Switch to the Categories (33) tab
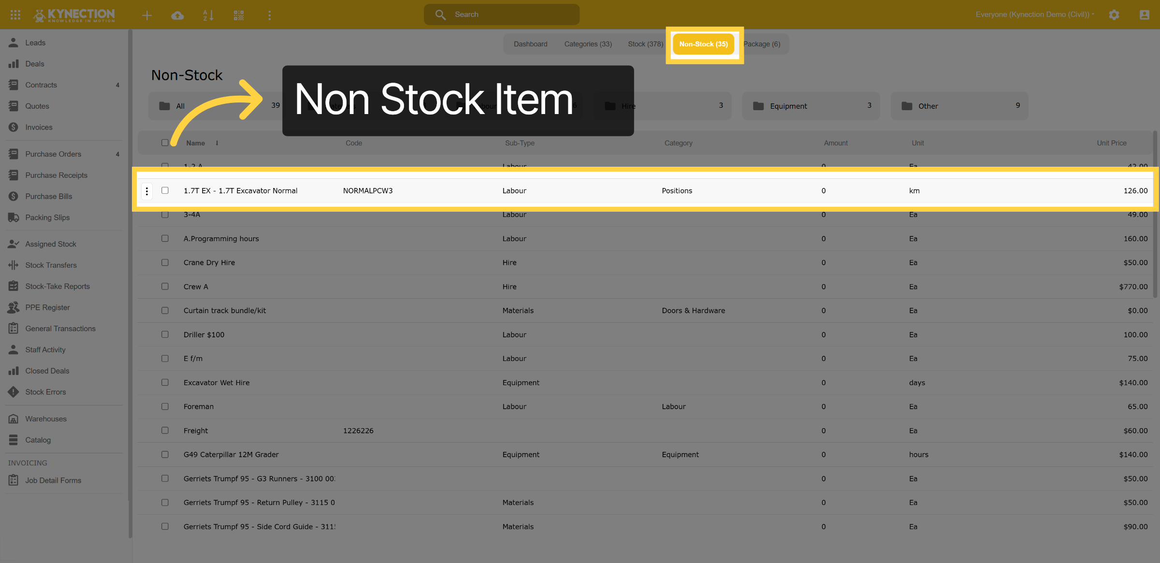 pos(588,44)
